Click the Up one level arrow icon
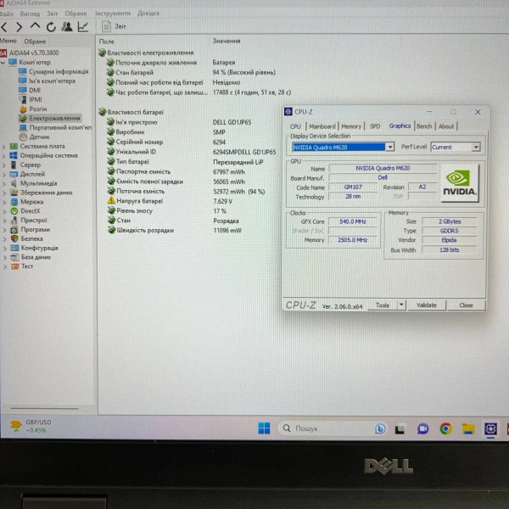This screenshot has width=509, height=509. tap(35, 25)
